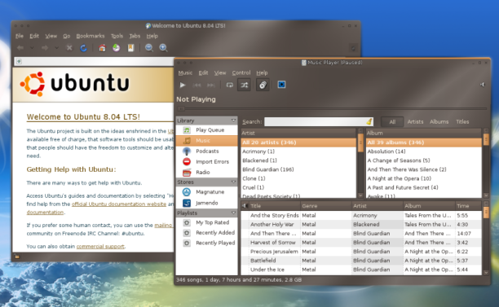
Task: Filter search by Titles
Action: pos(462,121)
